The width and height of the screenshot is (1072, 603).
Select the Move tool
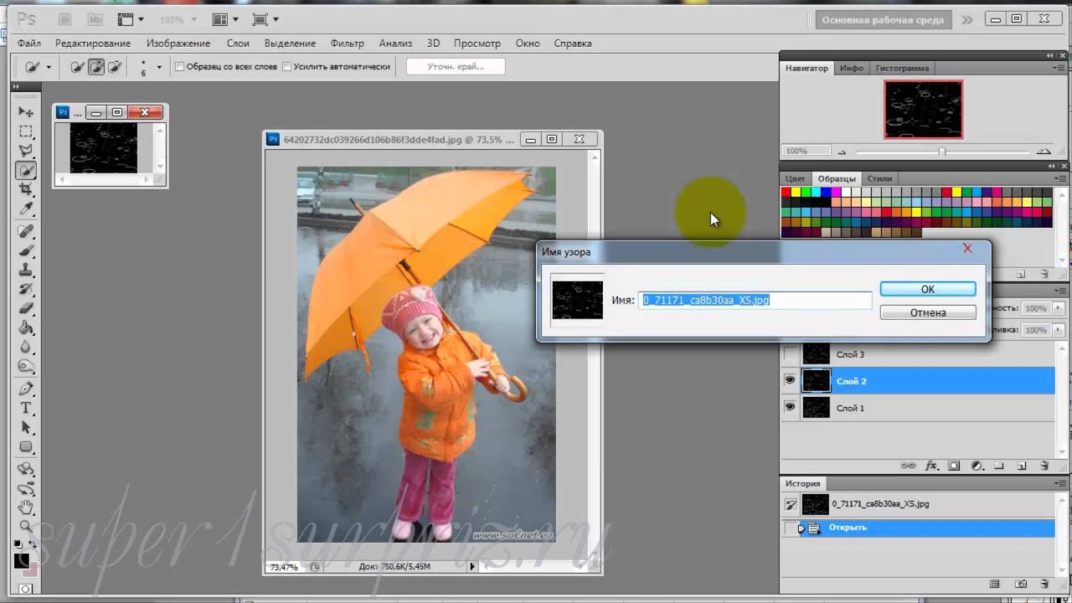[26, 112]
